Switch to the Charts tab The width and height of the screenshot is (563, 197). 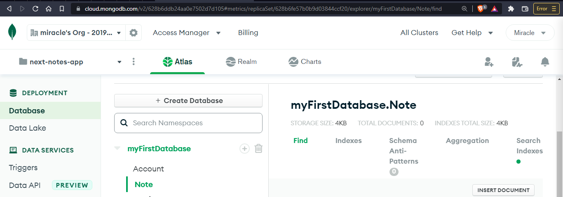coord(305,62)
